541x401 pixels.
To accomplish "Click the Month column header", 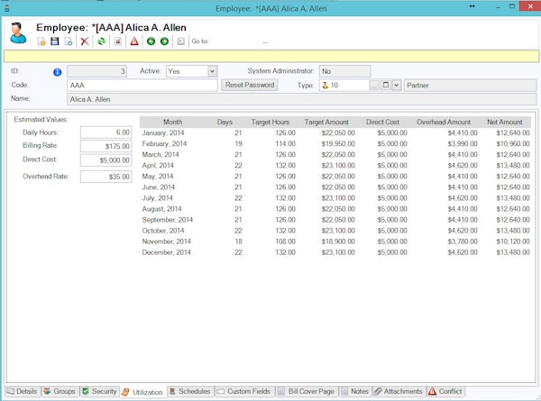I will tap(172, 122).
